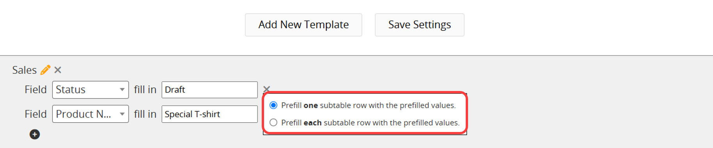713x148 pixels.
Task: Edit the Sales template name with pencil icon
Action: point(45,70)
